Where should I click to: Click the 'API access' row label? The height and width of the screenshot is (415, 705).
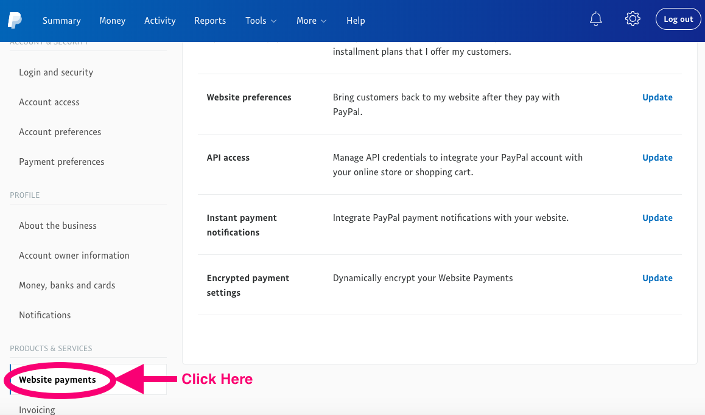[x=228, y=158]
